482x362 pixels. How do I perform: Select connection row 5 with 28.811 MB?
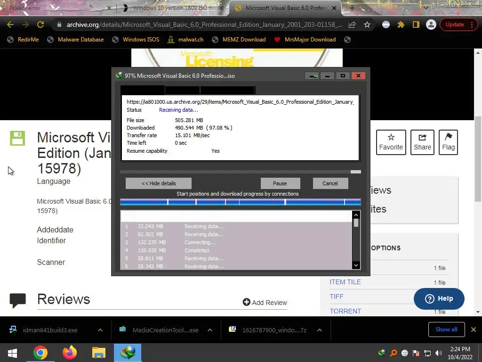[236, 258]
